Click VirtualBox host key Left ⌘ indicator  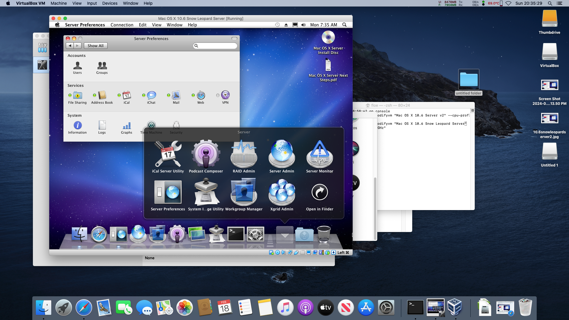click(343, 252)
